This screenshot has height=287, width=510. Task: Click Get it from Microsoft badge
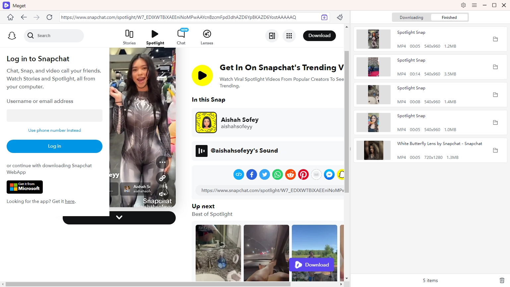(x=25, y=187)
